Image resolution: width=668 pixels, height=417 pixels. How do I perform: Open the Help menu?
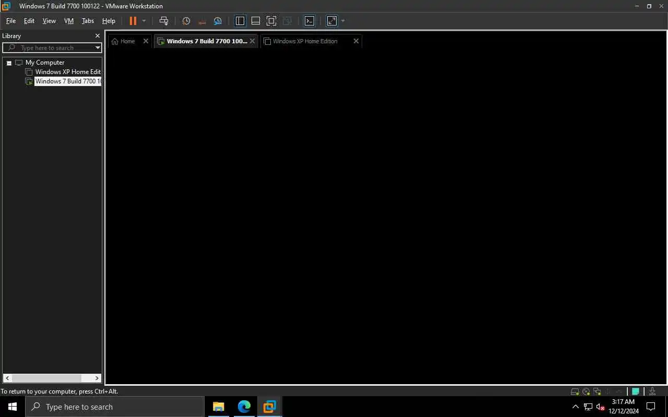(109, 21)
